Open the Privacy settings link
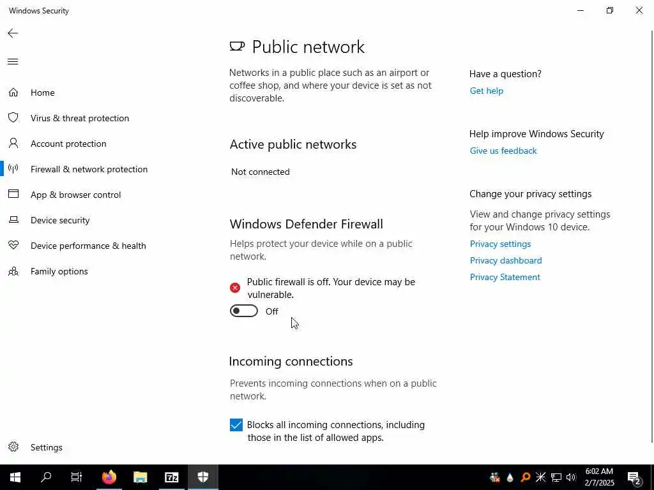The height and width of the screenshot is (490, 654). [500, 244]
